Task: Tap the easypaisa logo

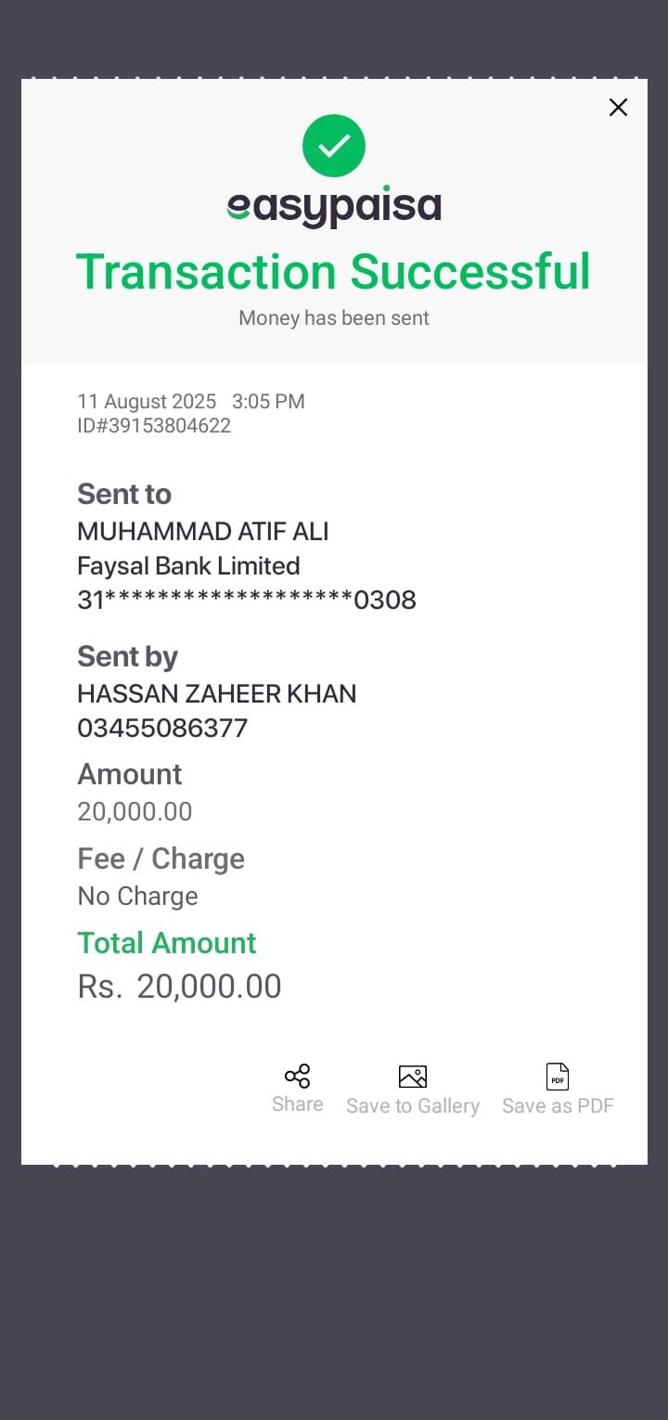Action: tap(334, 207)
